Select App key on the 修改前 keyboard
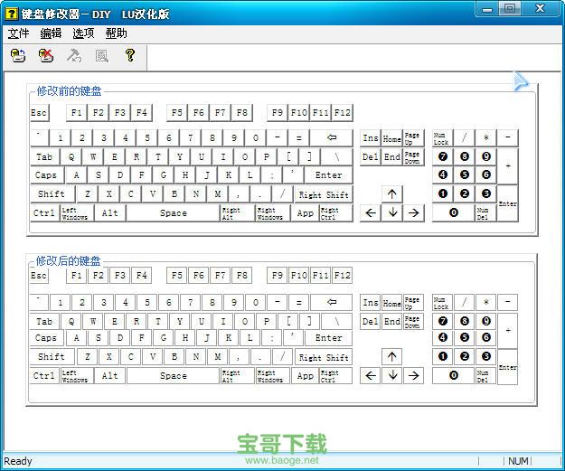 pos(305,213)
